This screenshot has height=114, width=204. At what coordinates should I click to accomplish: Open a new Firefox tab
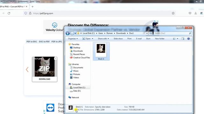[x=33, y=7]
